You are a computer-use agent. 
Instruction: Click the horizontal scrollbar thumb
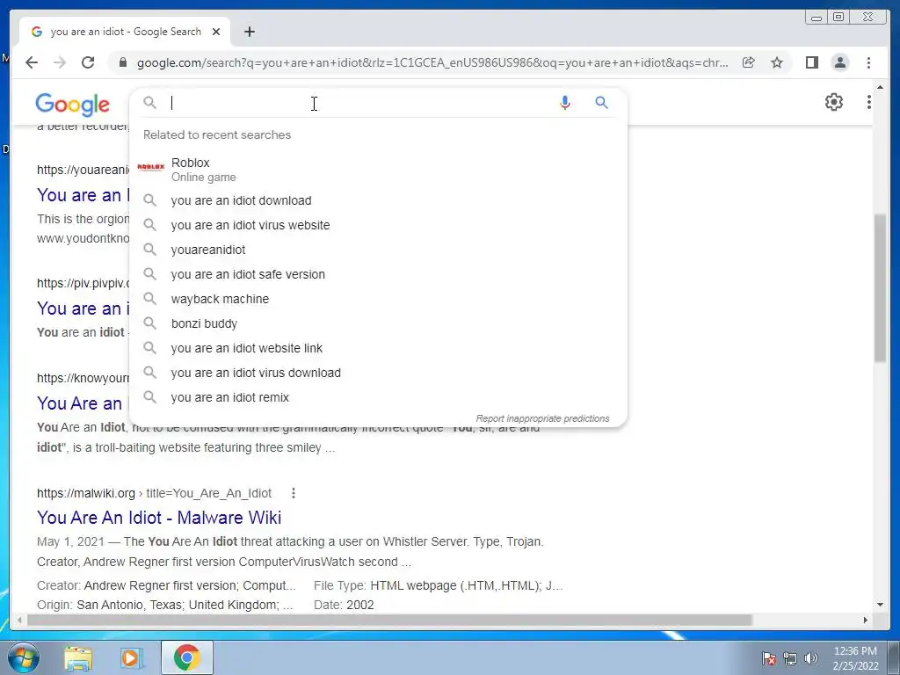389,620
